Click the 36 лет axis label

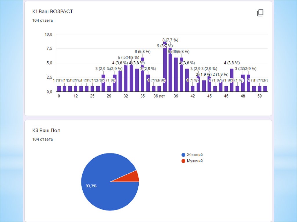(159, 96)
